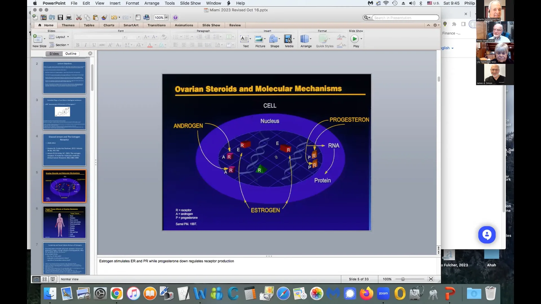The image size is (541, 304).
Task: Open the Transitions ribbon tab
Action: (x=157, y=25)
